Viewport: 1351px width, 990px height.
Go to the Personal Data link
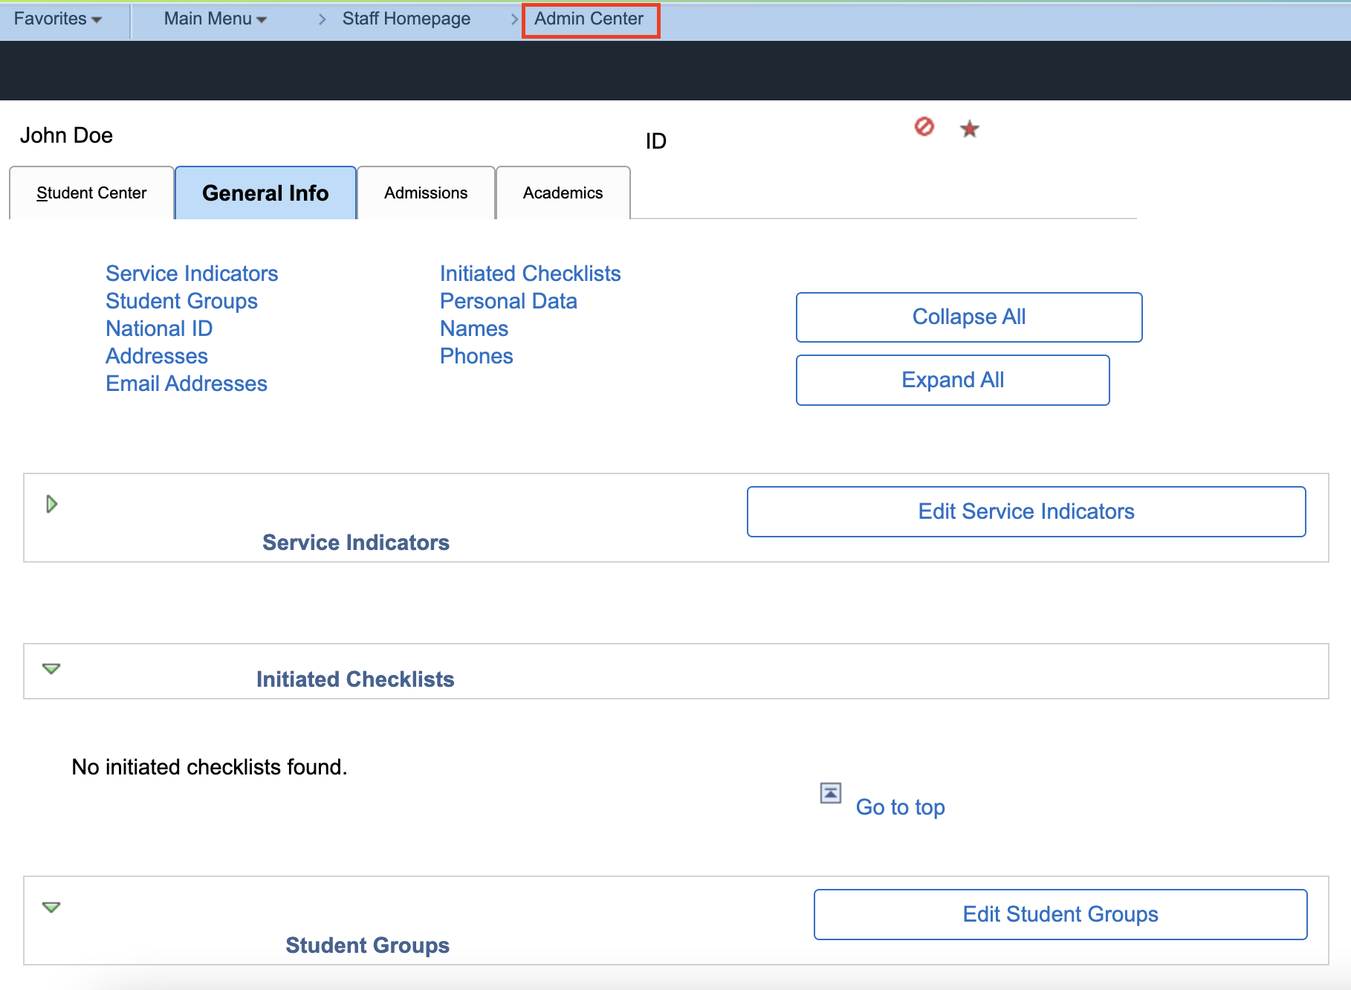point(508,301)
